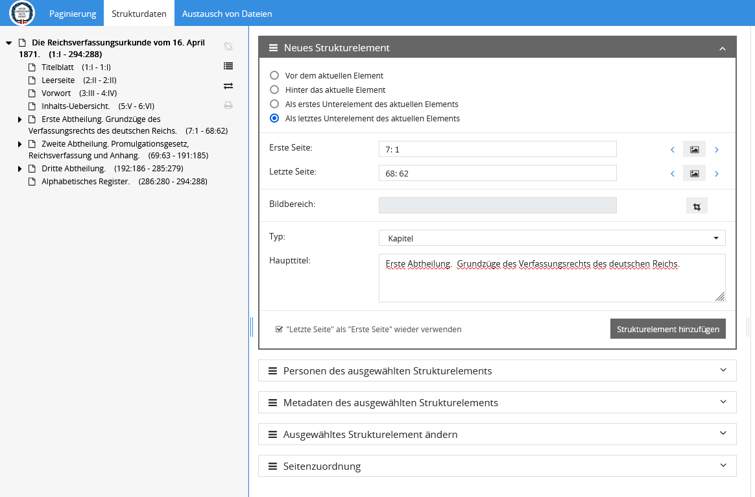The width and height of the screenshot is (755, 497).
Task: Select the Erste Abtheilung tree entry
Action: coord(128,125)
